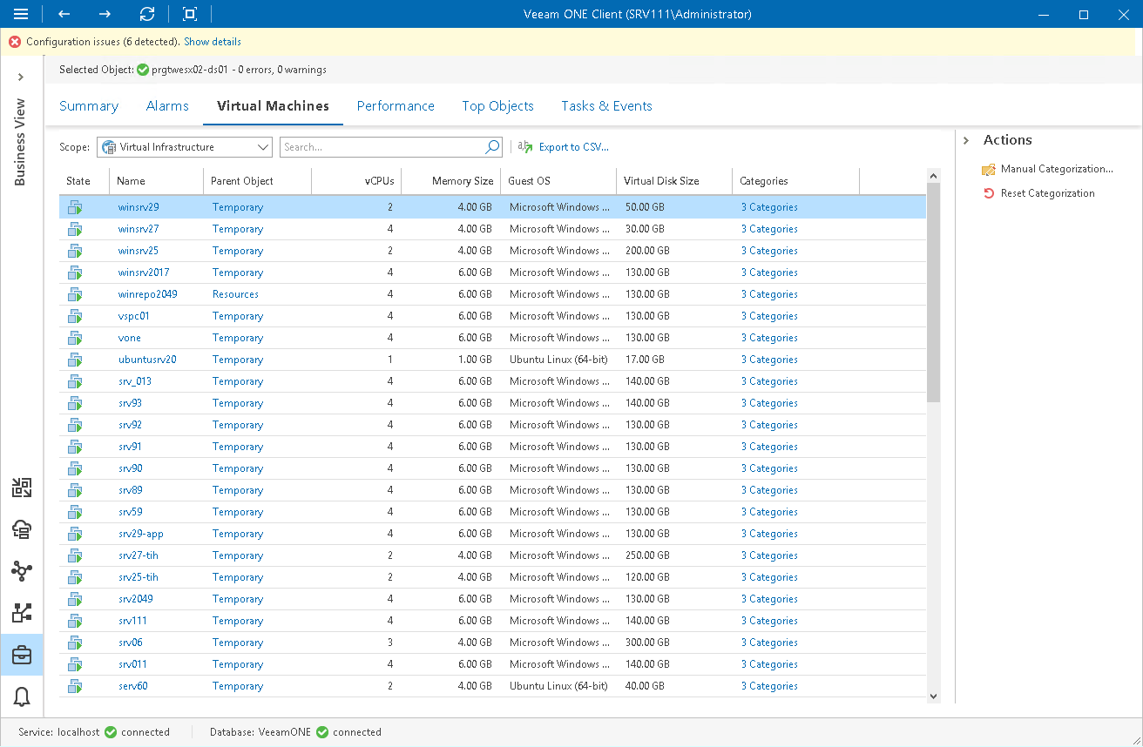Click the localhost connected green check icon

point(111,732)
